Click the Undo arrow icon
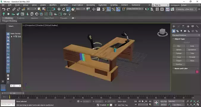201x107 pixels. coord(4,9)
